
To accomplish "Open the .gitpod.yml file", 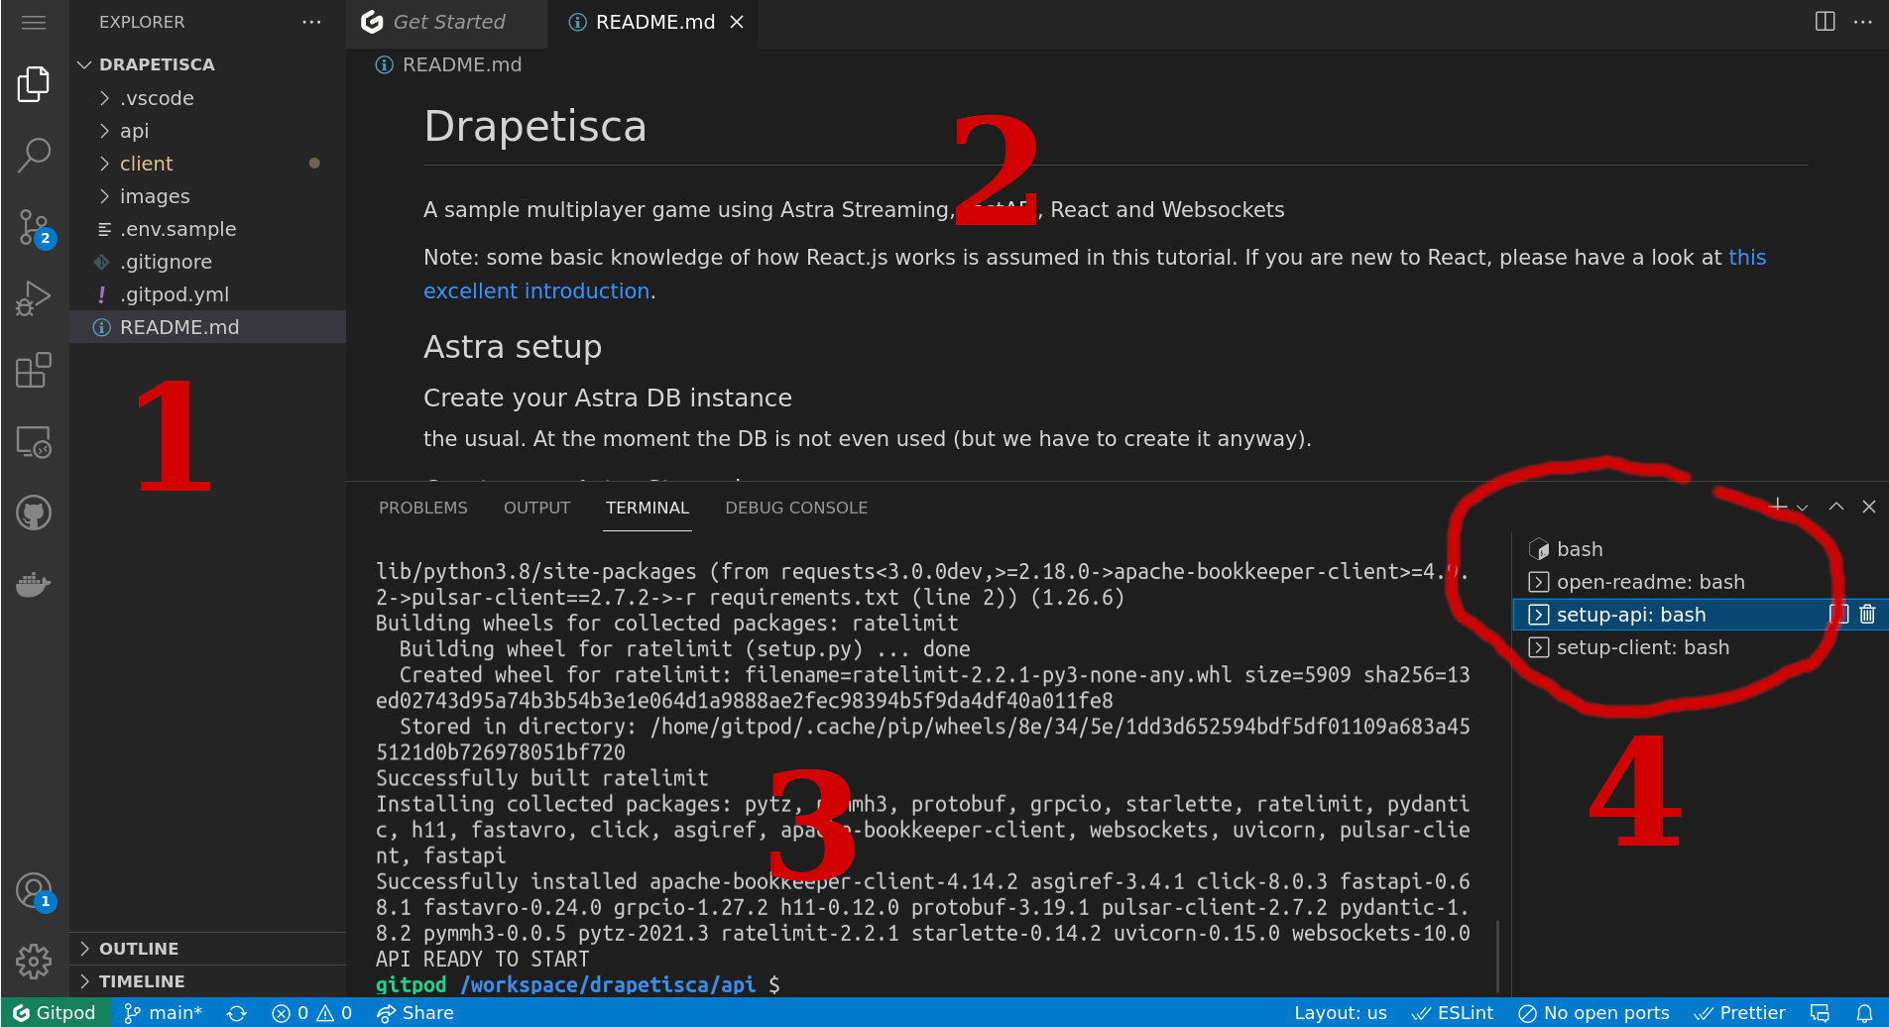I will pos(207,294).
